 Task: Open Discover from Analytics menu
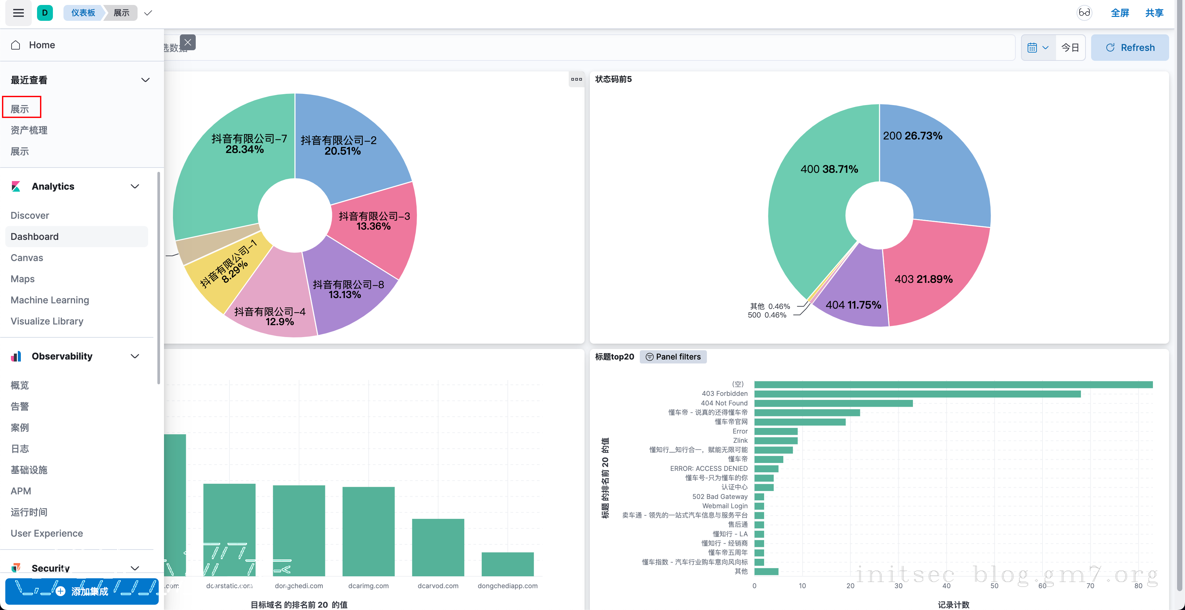[30, 215]
